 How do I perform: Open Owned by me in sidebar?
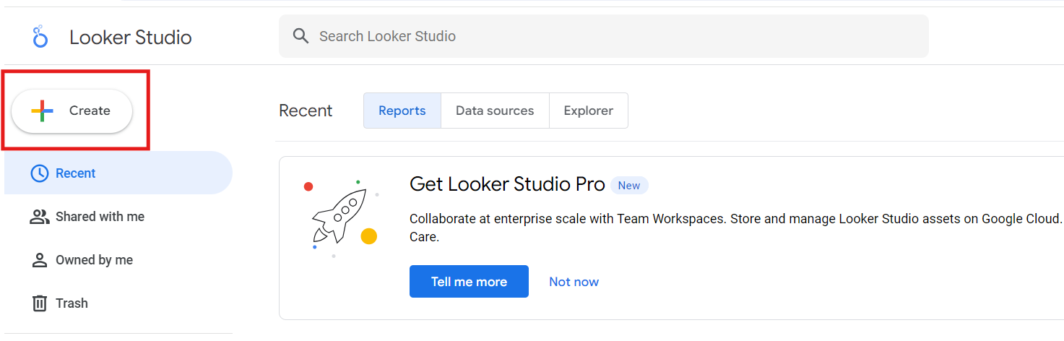[x=118, y=260]
